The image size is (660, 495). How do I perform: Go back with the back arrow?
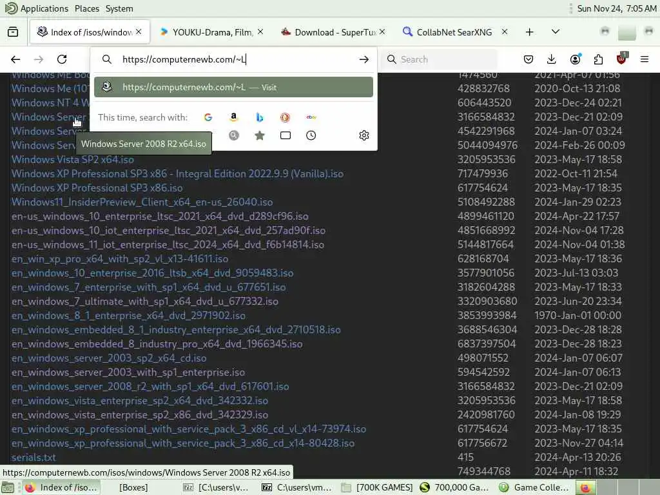point(15,59)
